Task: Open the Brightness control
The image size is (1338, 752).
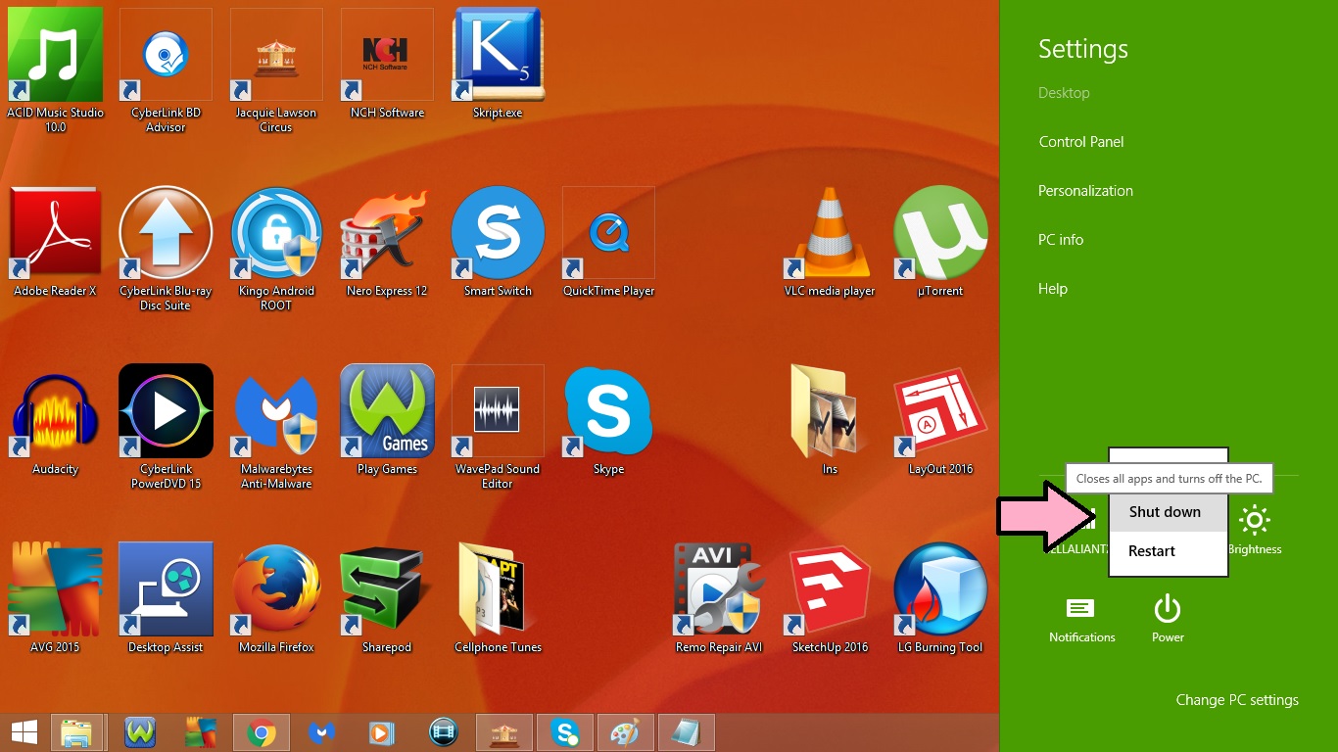Action: click(1255, 530)
